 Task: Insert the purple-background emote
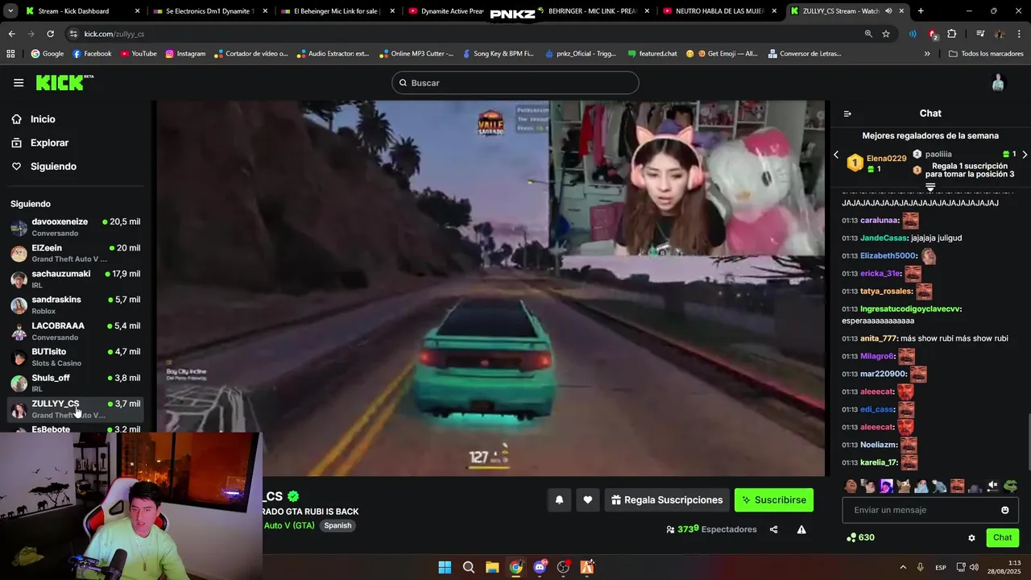click(x=886, y=486)
